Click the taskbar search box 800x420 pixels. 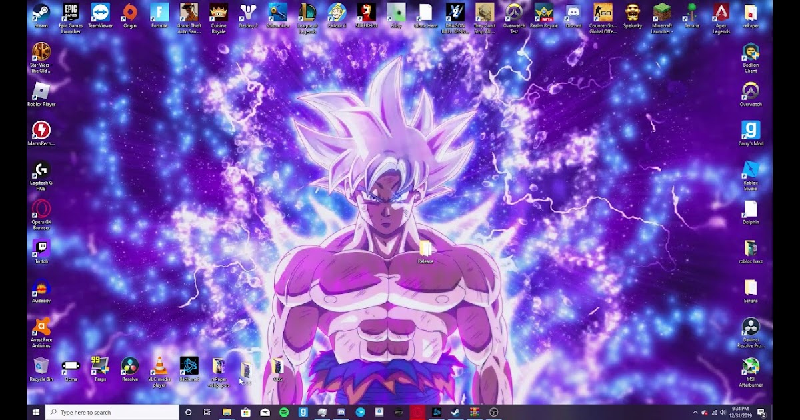point(112,412)
